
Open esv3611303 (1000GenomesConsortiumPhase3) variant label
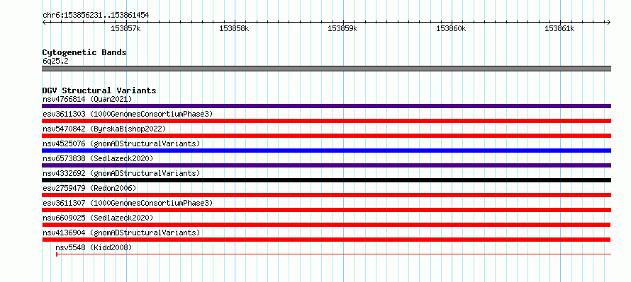click(128, 114)
